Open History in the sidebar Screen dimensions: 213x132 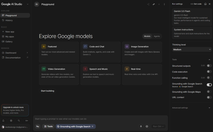(x=15, y=20)
